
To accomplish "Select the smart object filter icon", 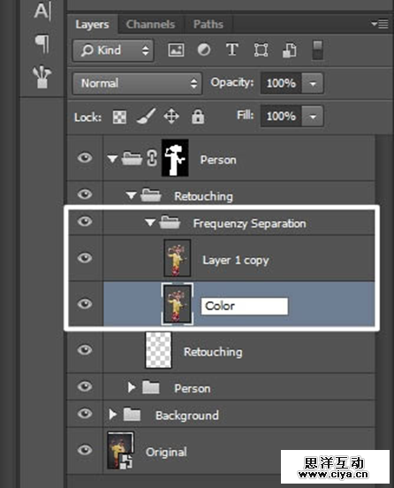I will tap(289, 50).
